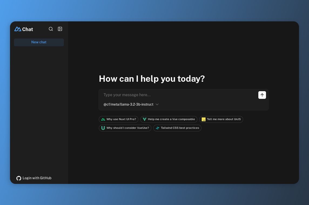The width and height of the screenshot is (309, 205).
Task: Click Tailwind CSS wave icon
Action: pyautogui.click(x=157, y=128)
